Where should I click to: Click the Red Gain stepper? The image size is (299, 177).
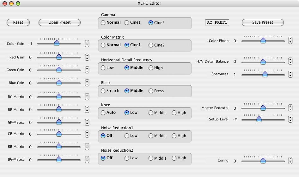87,57
